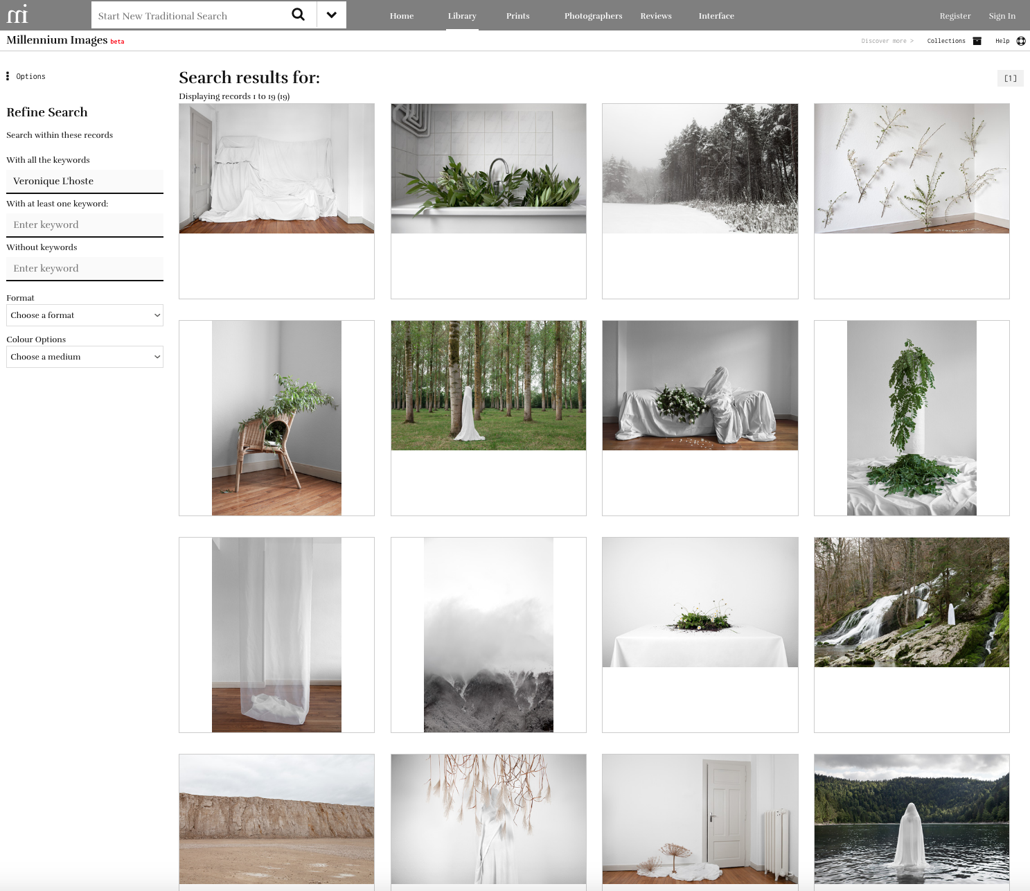
Task: Click the 'Refine Search' heading
Action: click(x=47, y=112)
